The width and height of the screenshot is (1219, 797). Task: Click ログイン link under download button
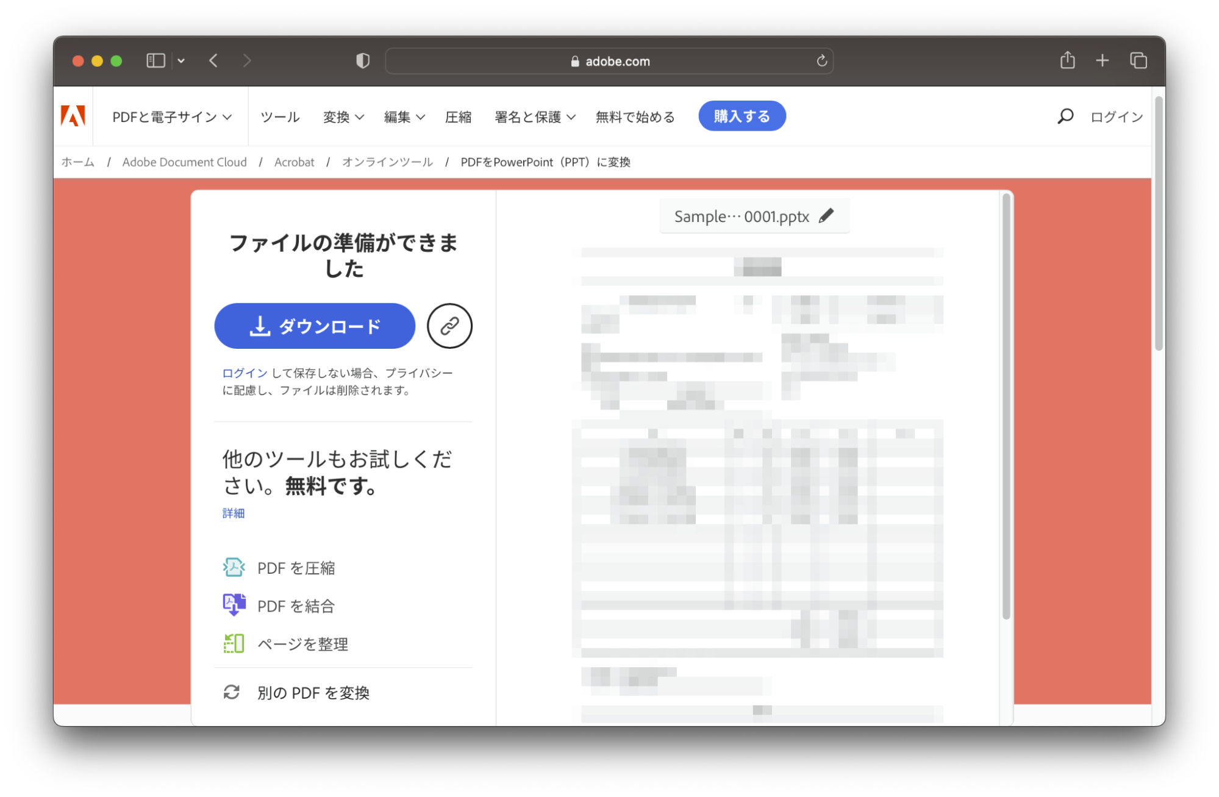tap(245, 373)
